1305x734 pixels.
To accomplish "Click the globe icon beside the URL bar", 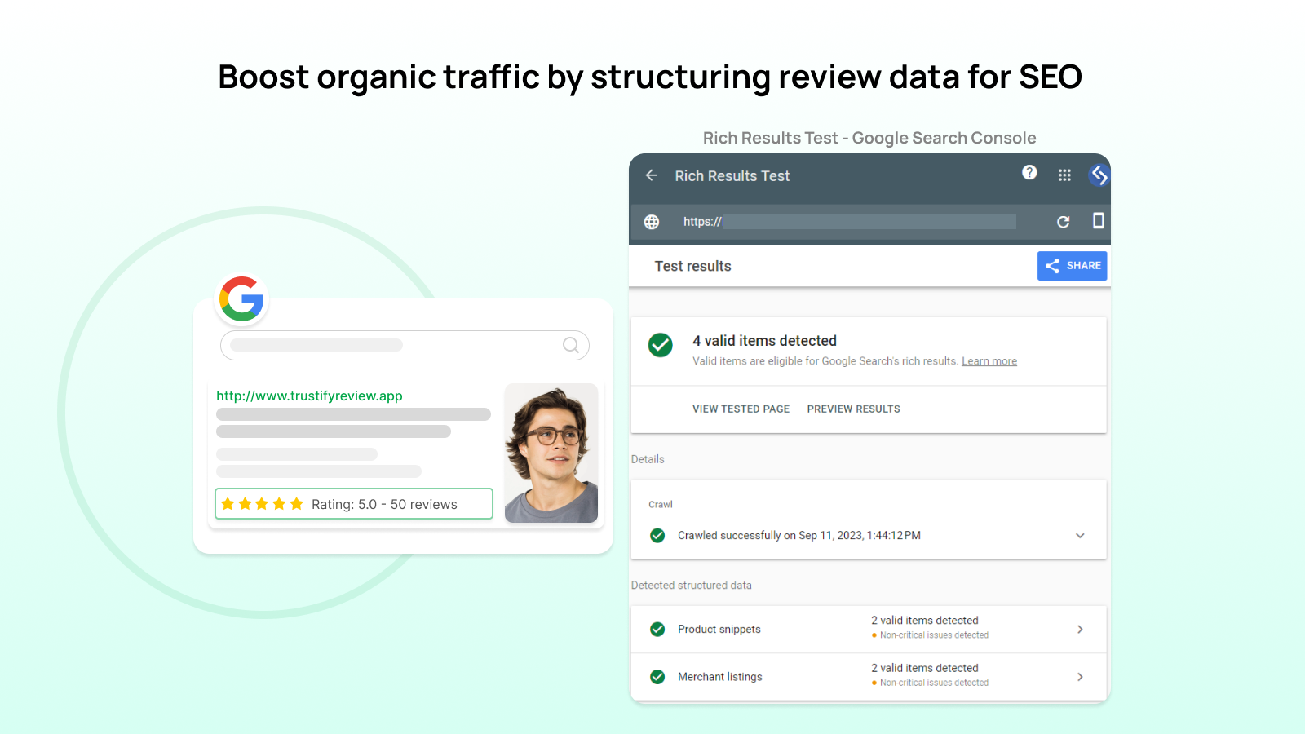I will pyautogui.click(x=651, y=221).
